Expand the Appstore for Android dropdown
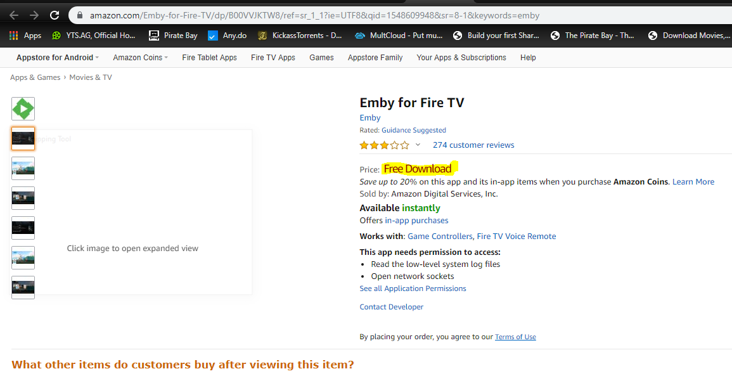732x376 pixels. pos(58,58)
